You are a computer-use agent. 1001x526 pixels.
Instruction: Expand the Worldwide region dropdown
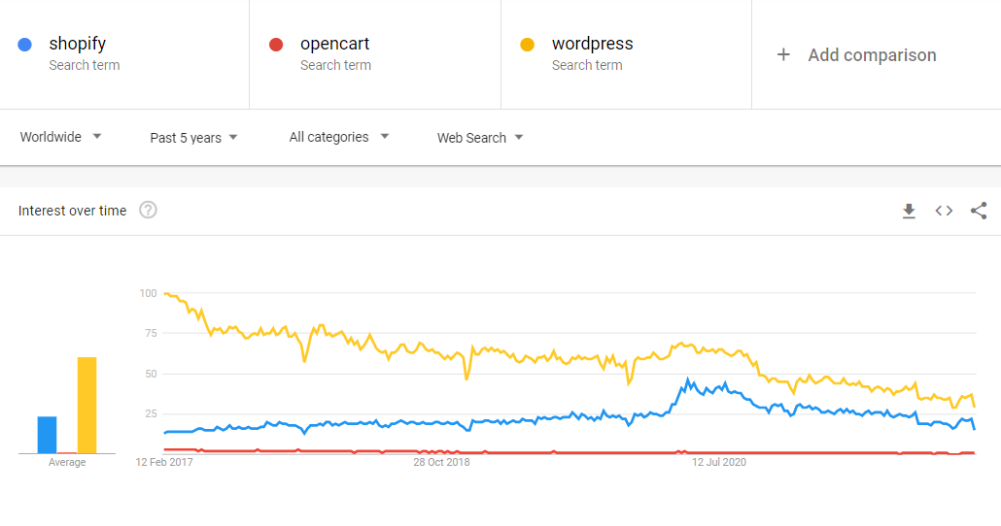60,137
